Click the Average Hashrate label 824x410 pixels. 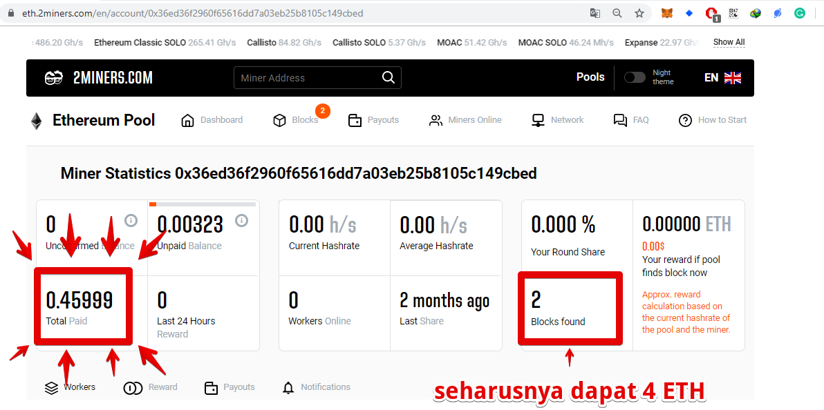click(x=437, y=246)
